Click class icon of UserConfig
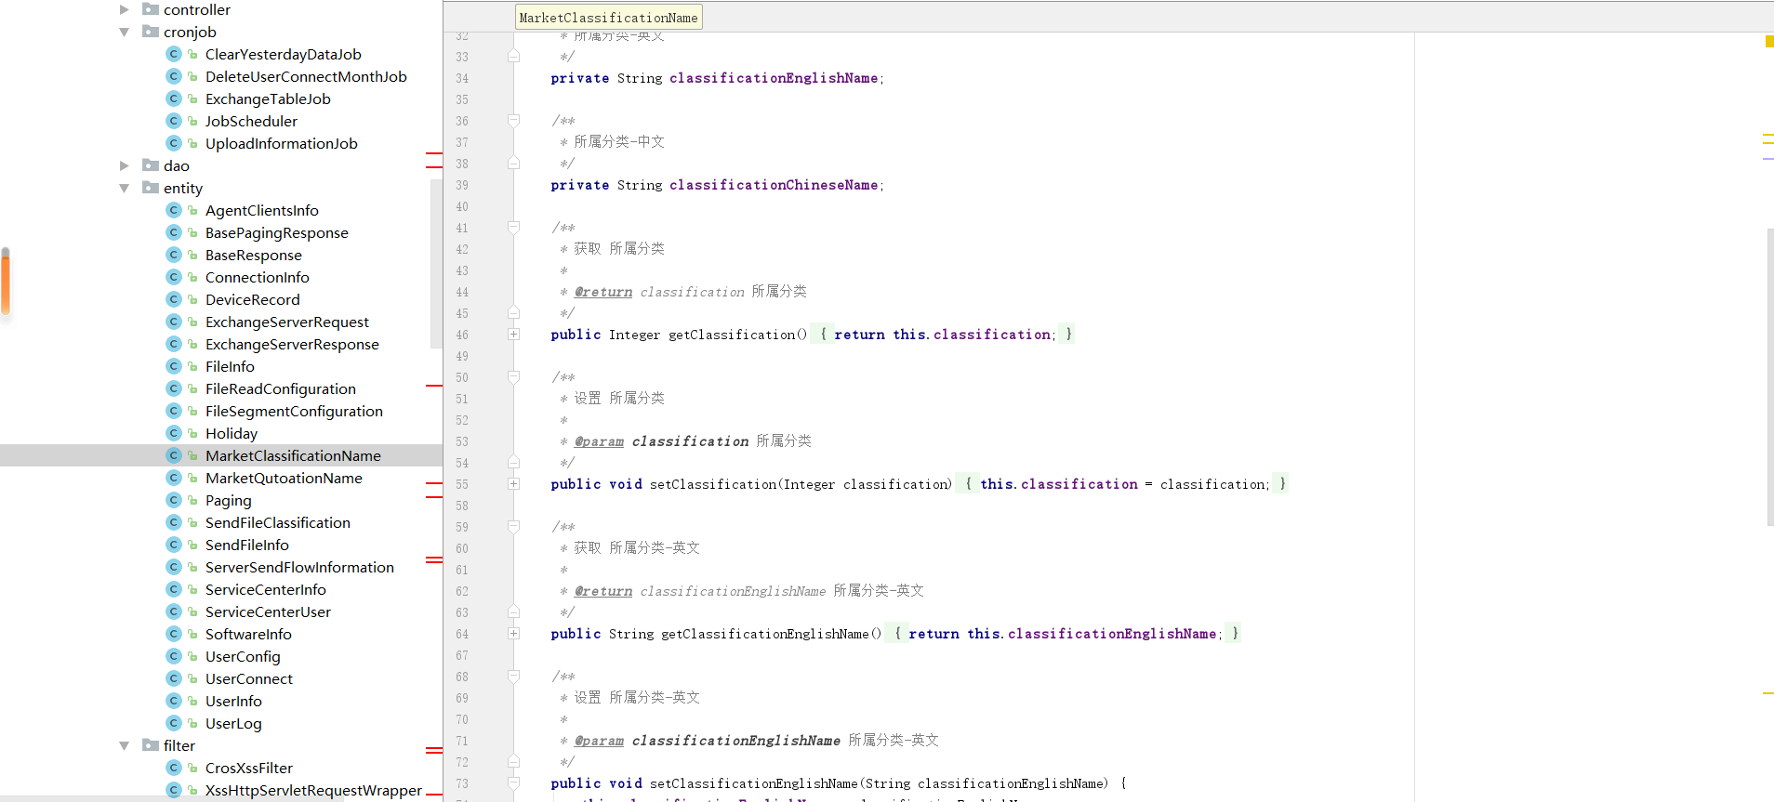Screen dimensions: 1774x802 tap(174, 656)
